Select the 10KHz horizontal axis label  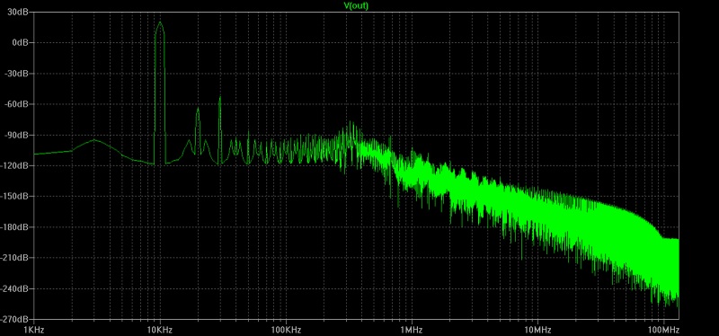pyautogui.click(x=160, y=330)
